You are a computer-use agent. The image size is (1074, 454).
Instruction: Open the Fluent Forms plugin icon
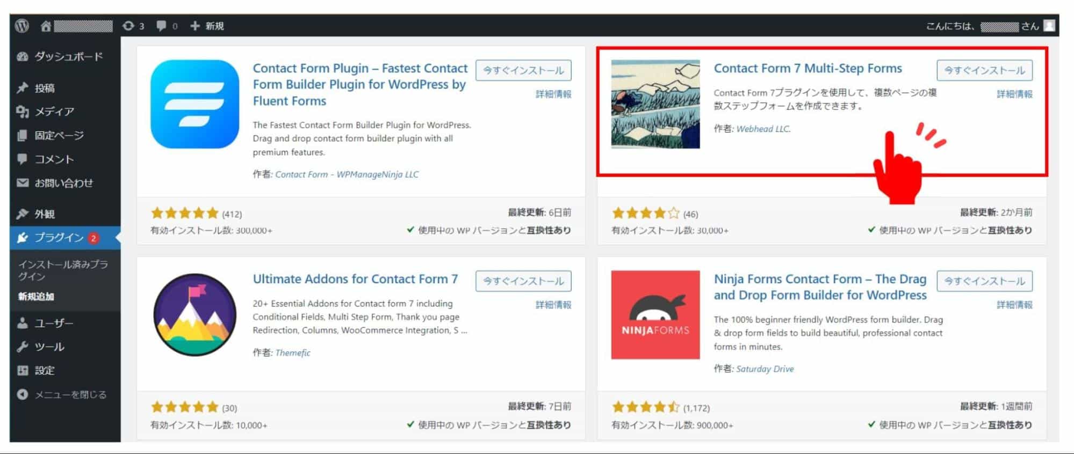(x=194, y=104)
